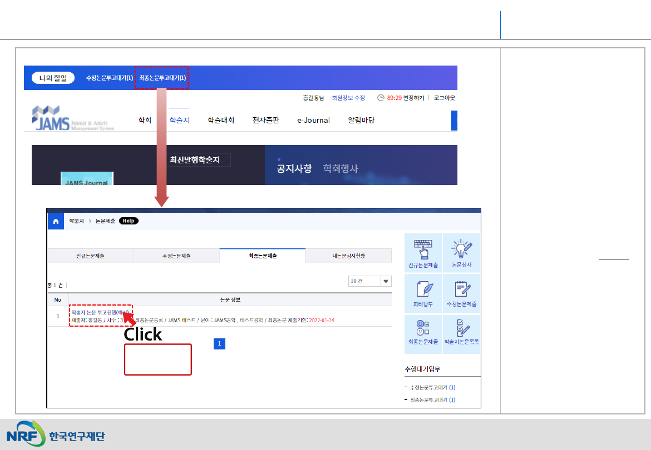Click the home icon in the breadcrumb bar
Viewport: 651px width, 450px height.
(55, 221)
